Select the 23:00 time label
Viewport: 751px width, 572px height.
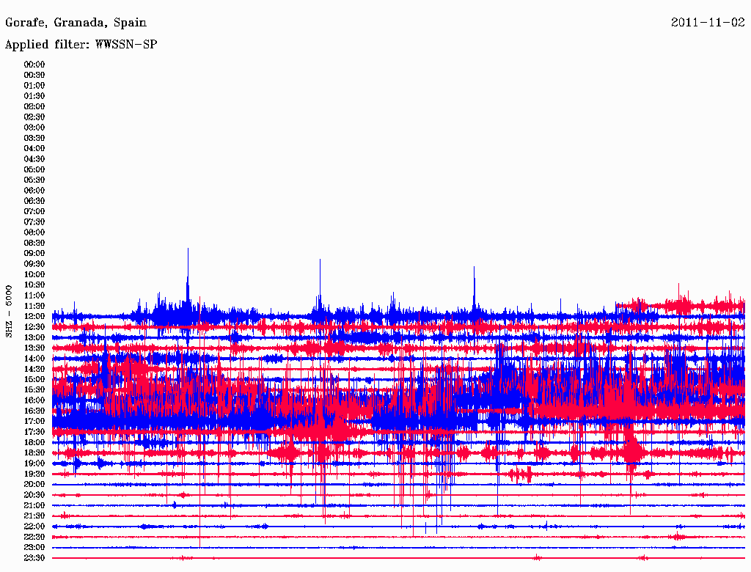click(34, 548)
